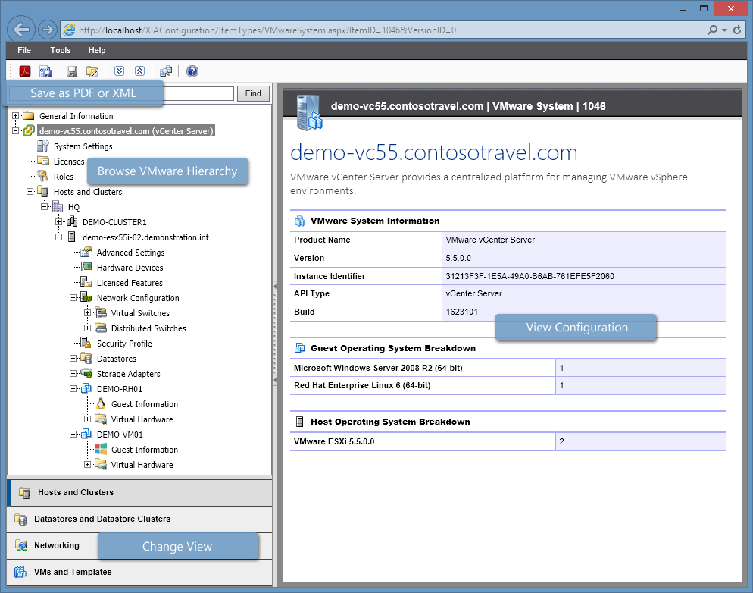Open the Help question mark icon

191,71
